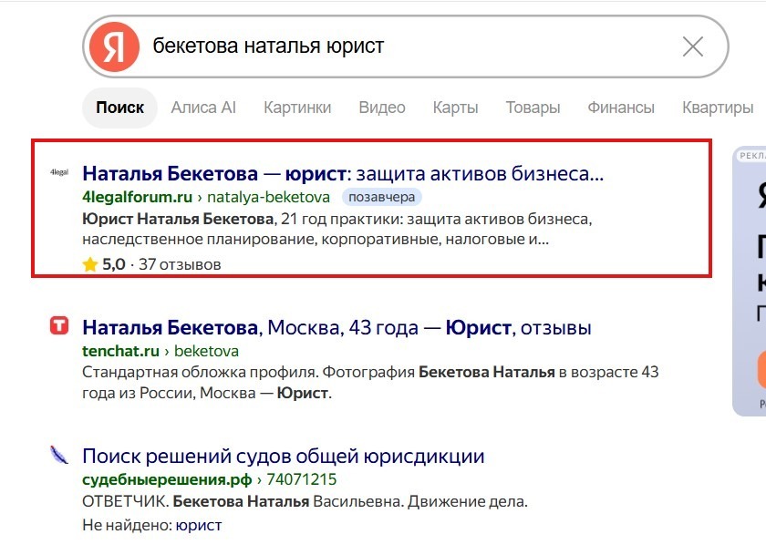Click the natalya-beketova breadcrumb path
The height and width of the screenshot is (555, 766).
pyautogui.click(x=268, y=197)
